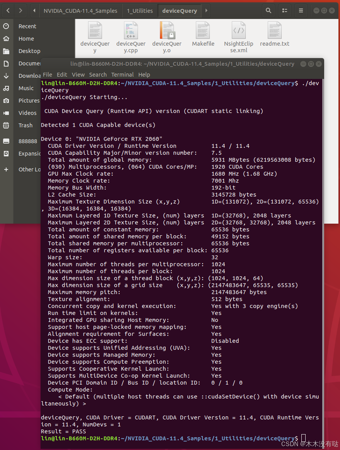Click the Trash bin icon
This screenshot has width=340, height=450.
[6, 125]
